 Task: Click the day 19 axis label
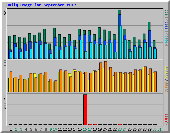(x=100, y=129)
